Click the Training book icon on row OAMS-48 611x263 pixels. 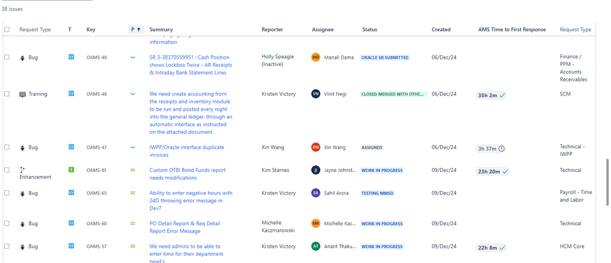(23, 94)
